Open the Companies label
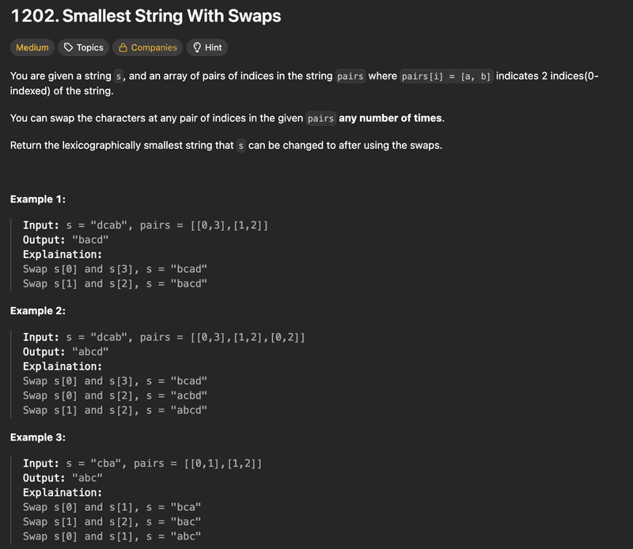 click(x=154, y=47)
